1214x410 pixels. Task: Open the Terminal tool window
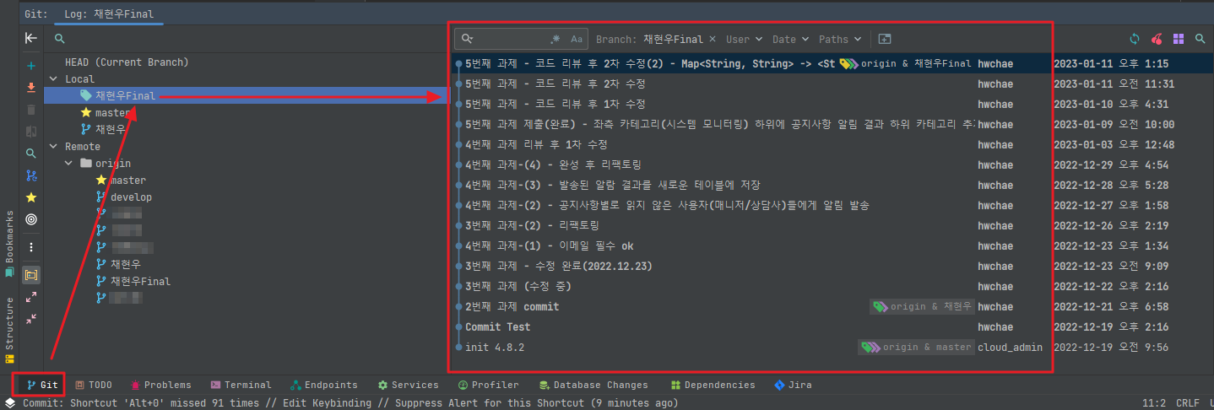click(x=241, y=385)
